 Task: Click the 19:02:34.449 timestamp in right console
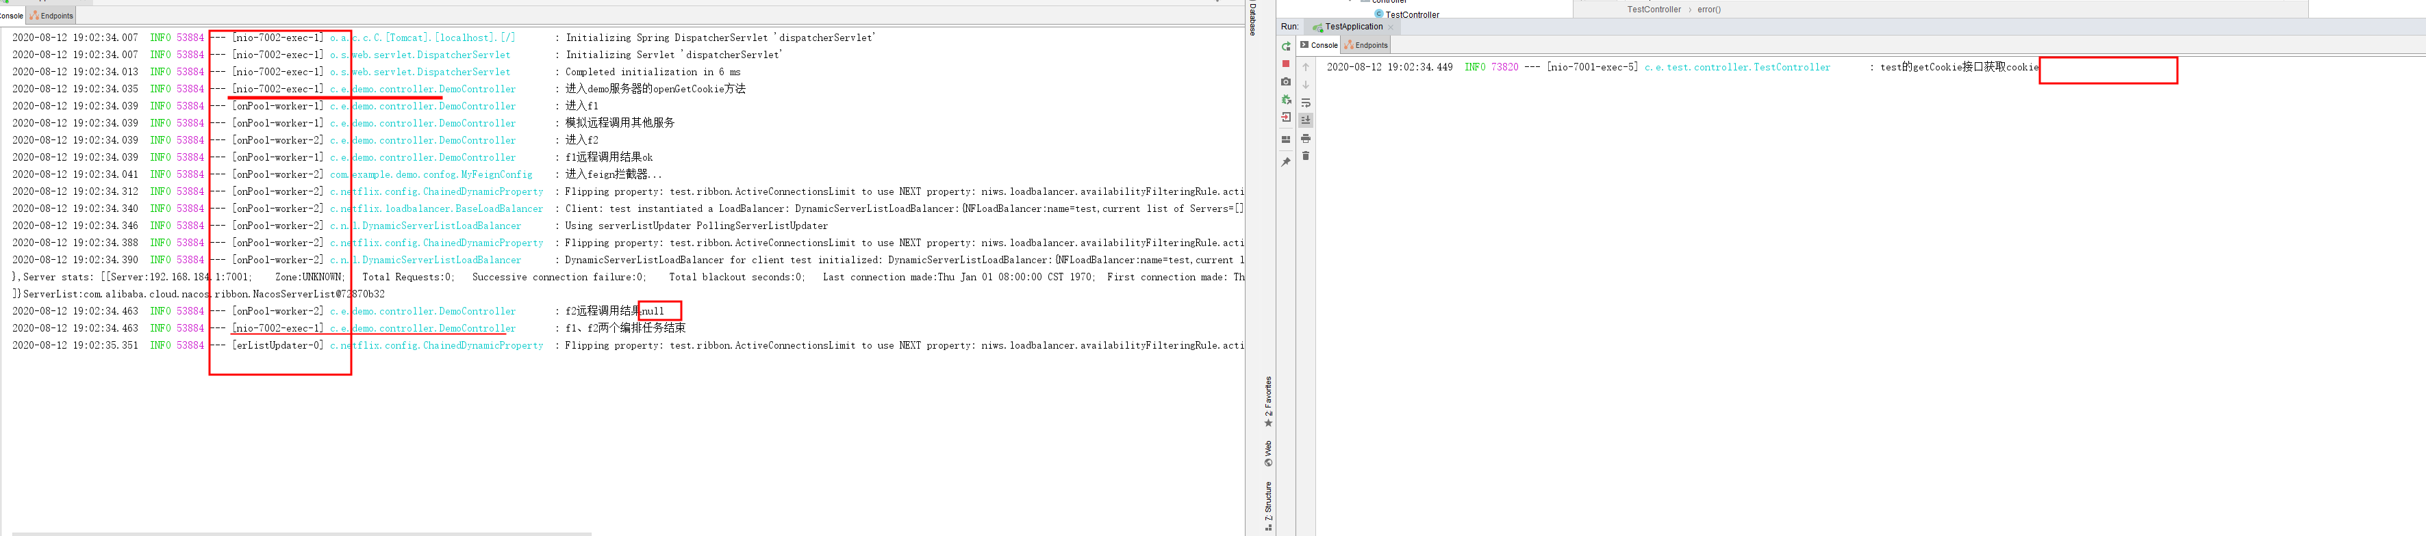click(1421, 68)
